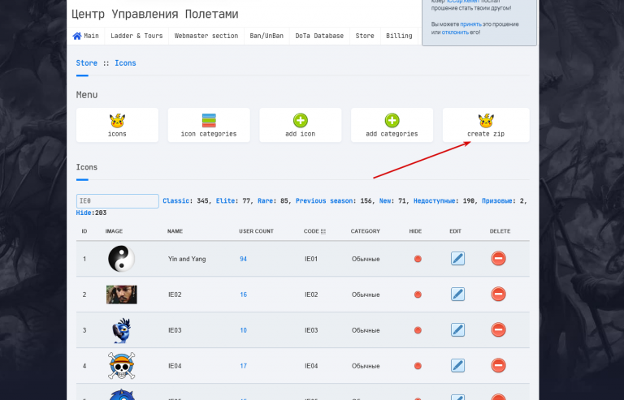Open the Billing tab
The width and height of the screenshot is (624, 400).
pos(399,36)
